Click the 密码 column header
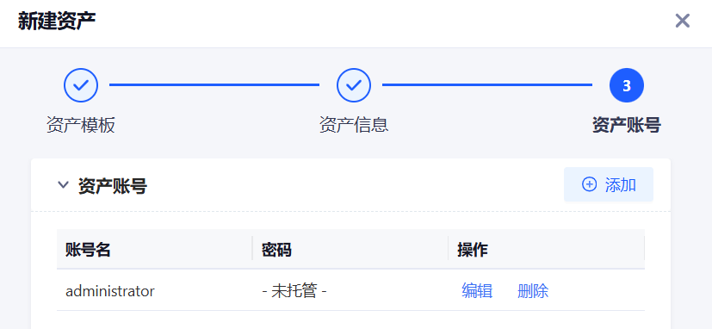Image resolution: width=712 pixels, height=329 pixels. pyautogui.click(x=276, y=250)
